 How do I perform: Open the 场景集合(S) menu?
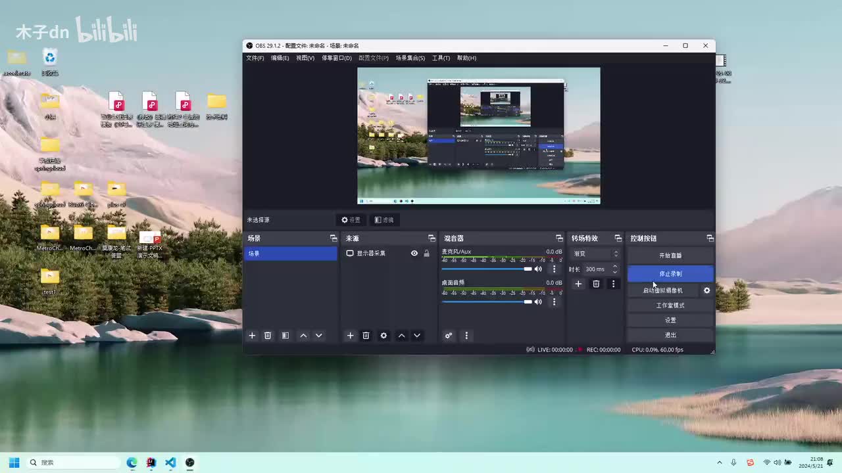[x=410, y=58]
